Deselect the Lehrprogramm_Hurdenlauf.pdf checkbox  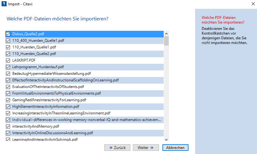click(8, 67)
